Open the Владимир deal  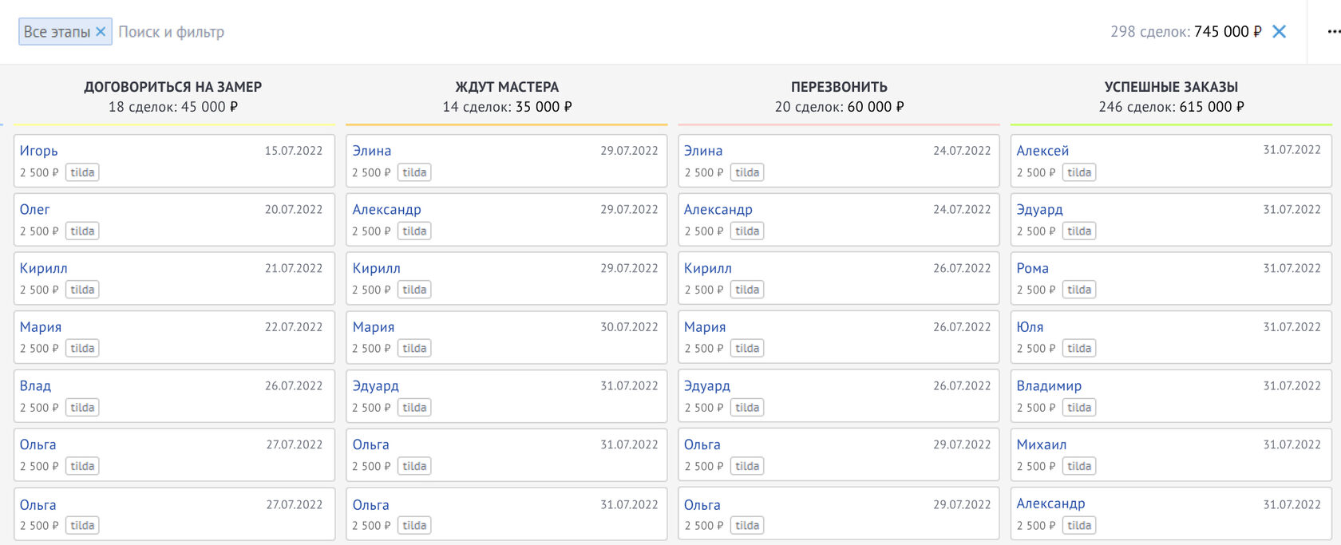(1049, 386)
